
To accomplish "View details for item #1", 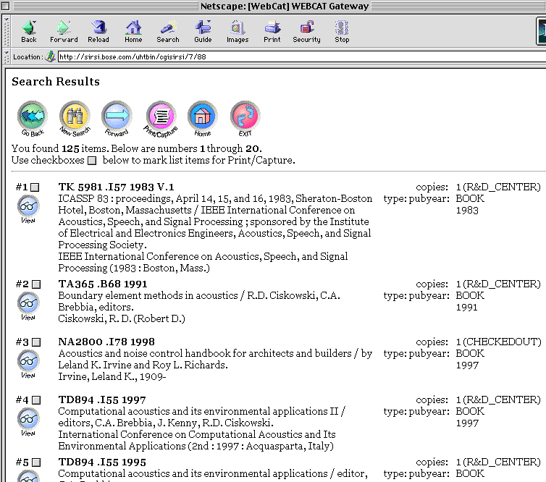I will pyautogui.click(x=28, y=206).
